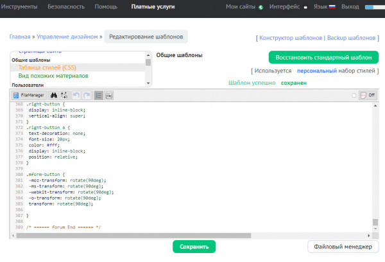Open the Язык language selector
Viewport: 385px width, 262px height.
320,6
